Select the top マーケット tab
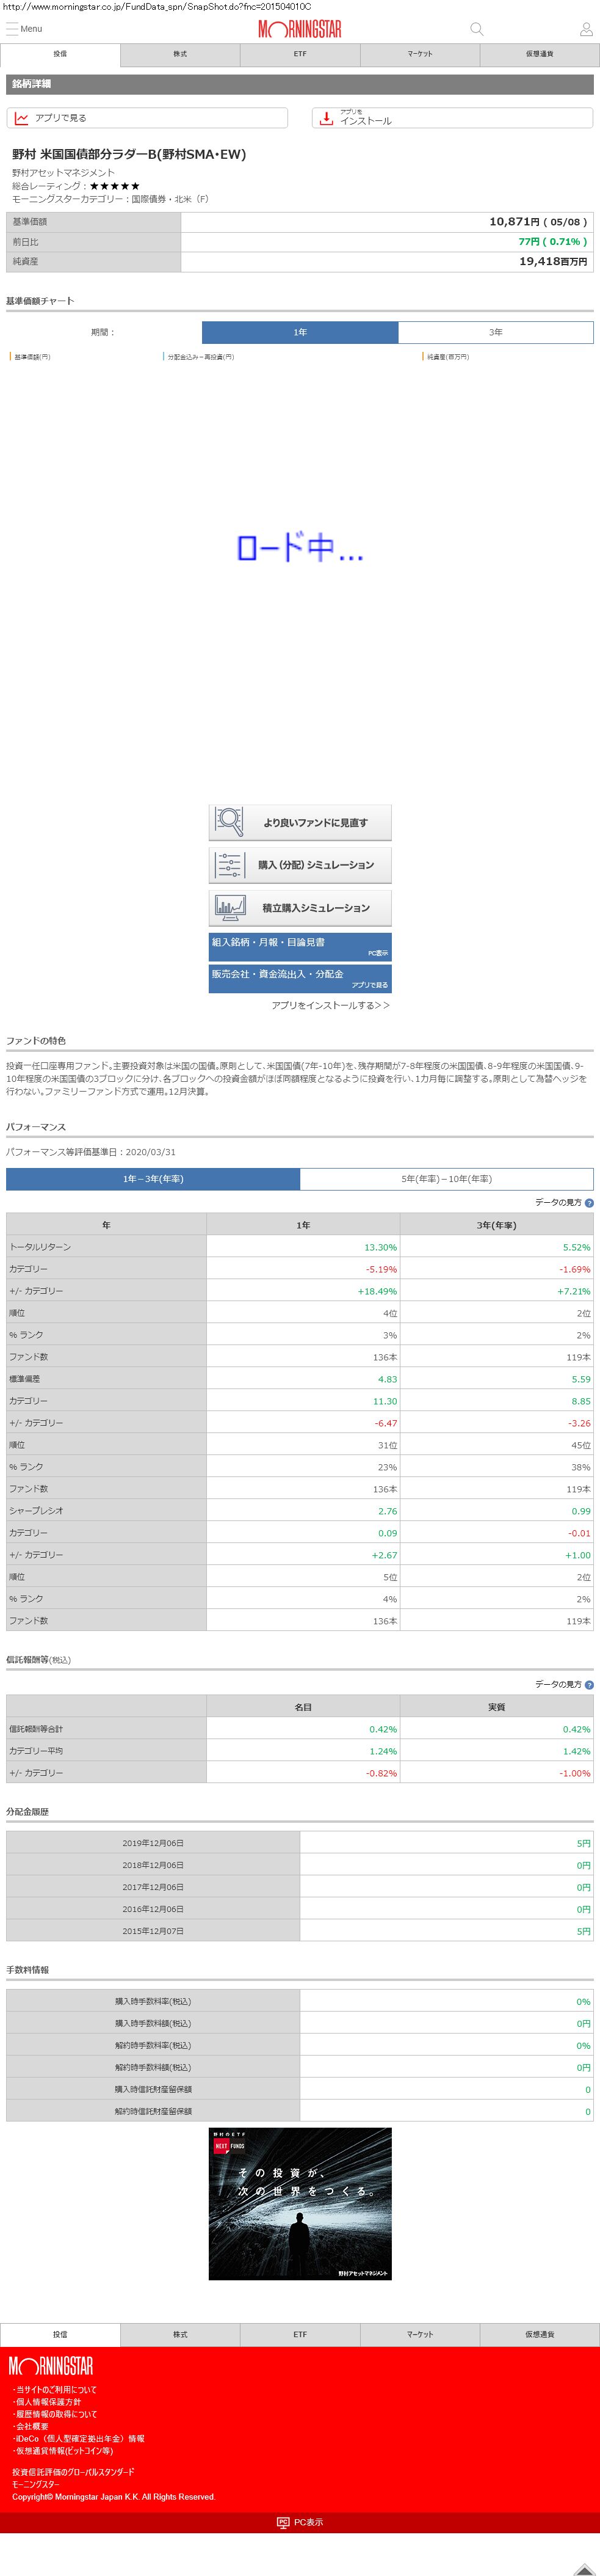The width and height of the screenshot is (600, 2576). (x=420, y=54)
